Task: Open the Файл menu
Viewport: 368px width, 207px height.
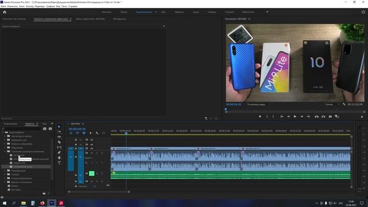Action: pyautogui.click(x=3, y=6)
